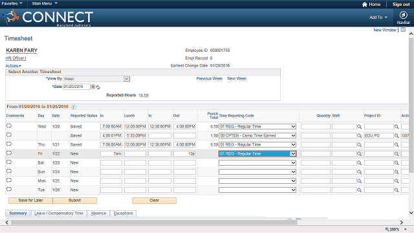Open the CPTEN Comp Time Earned dropdown
This screenshot has width=414, height=233.
tap(257, 135)
